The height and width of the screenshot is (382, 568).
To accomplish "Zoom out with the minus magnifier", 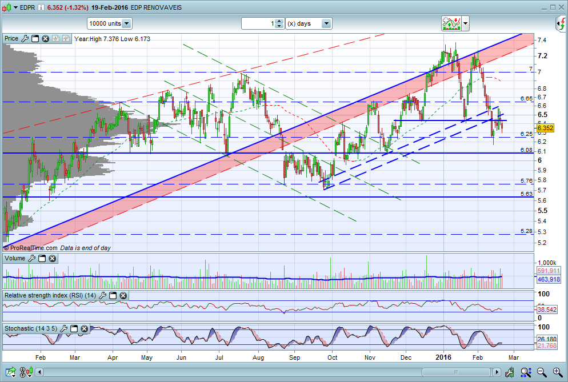I will point(542,372).
